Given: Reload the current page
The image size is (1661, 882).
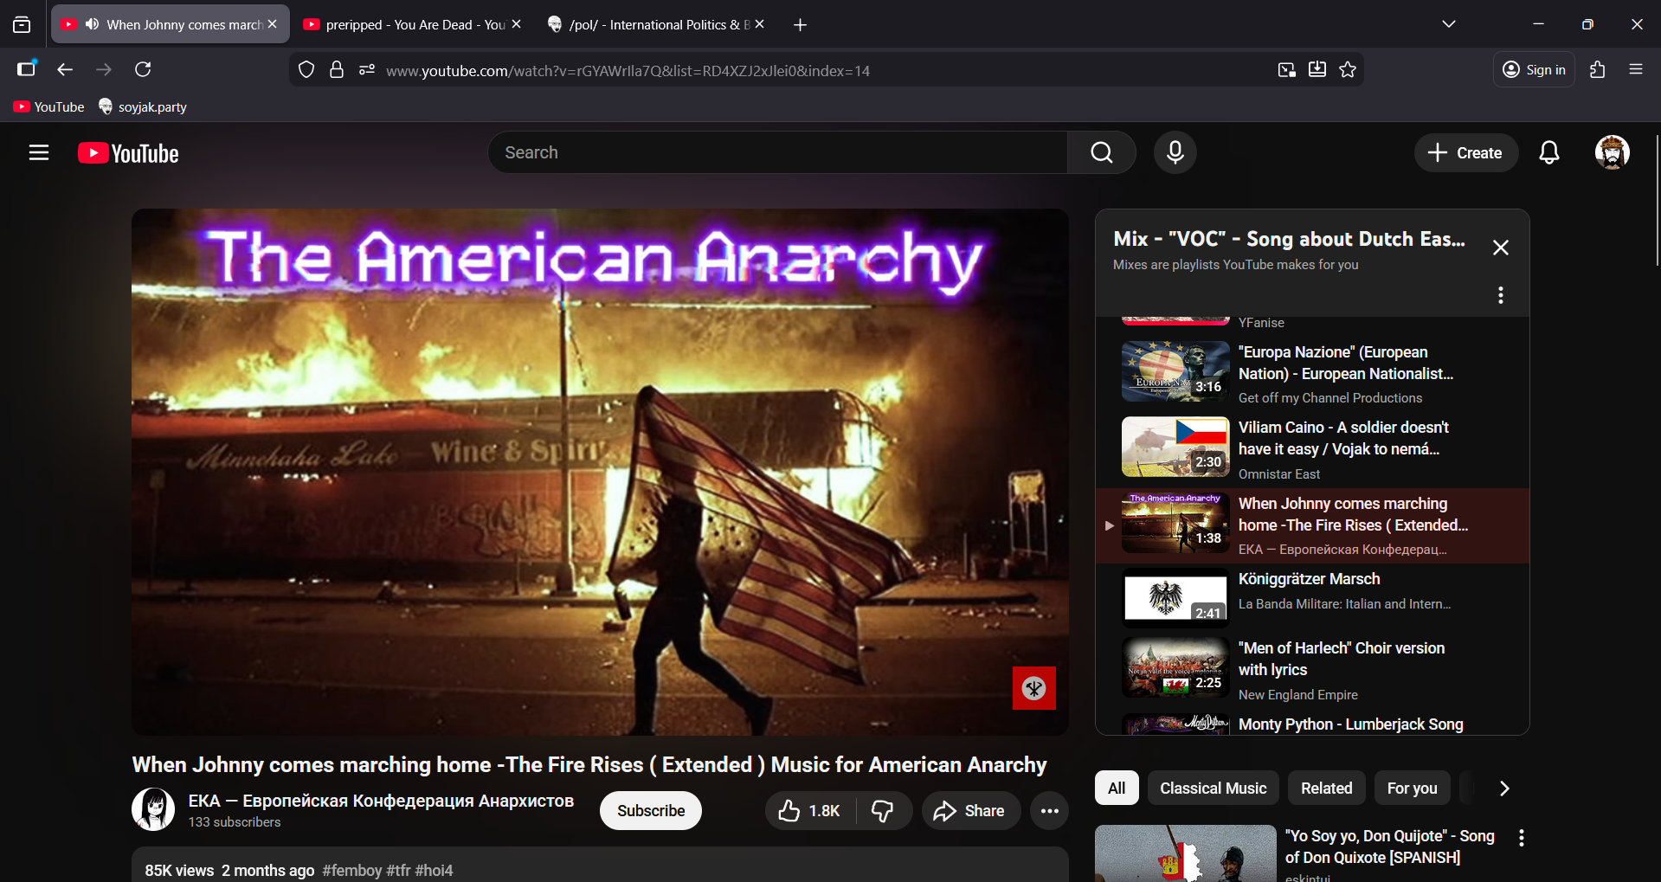Looking at the screenshot, I should [x=144, y=70].
